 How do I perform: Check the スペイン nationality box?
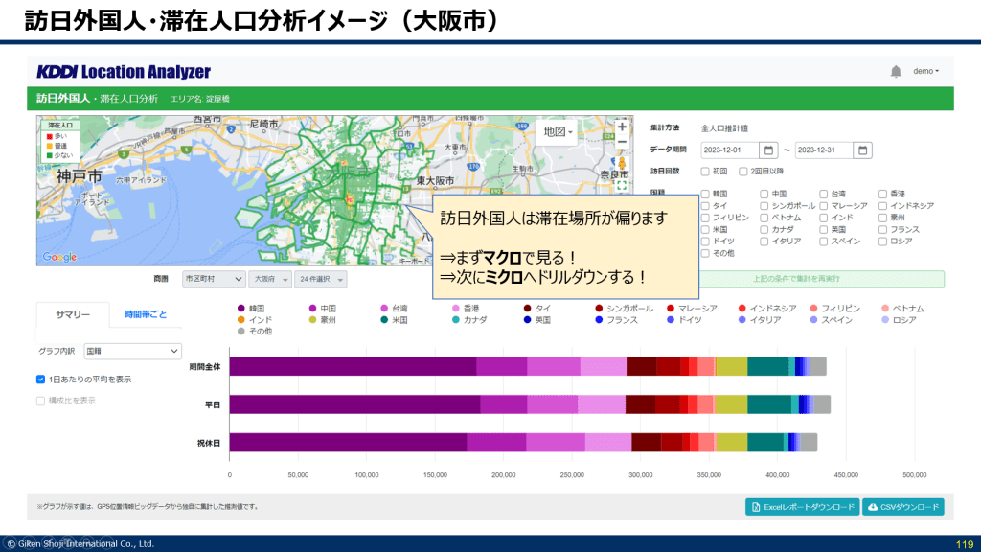(823, 241)
